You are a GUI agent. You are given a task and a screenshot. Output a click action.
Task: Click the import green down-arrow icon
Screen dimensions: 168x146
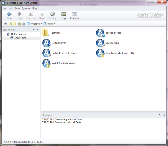[x=19, y=24]
